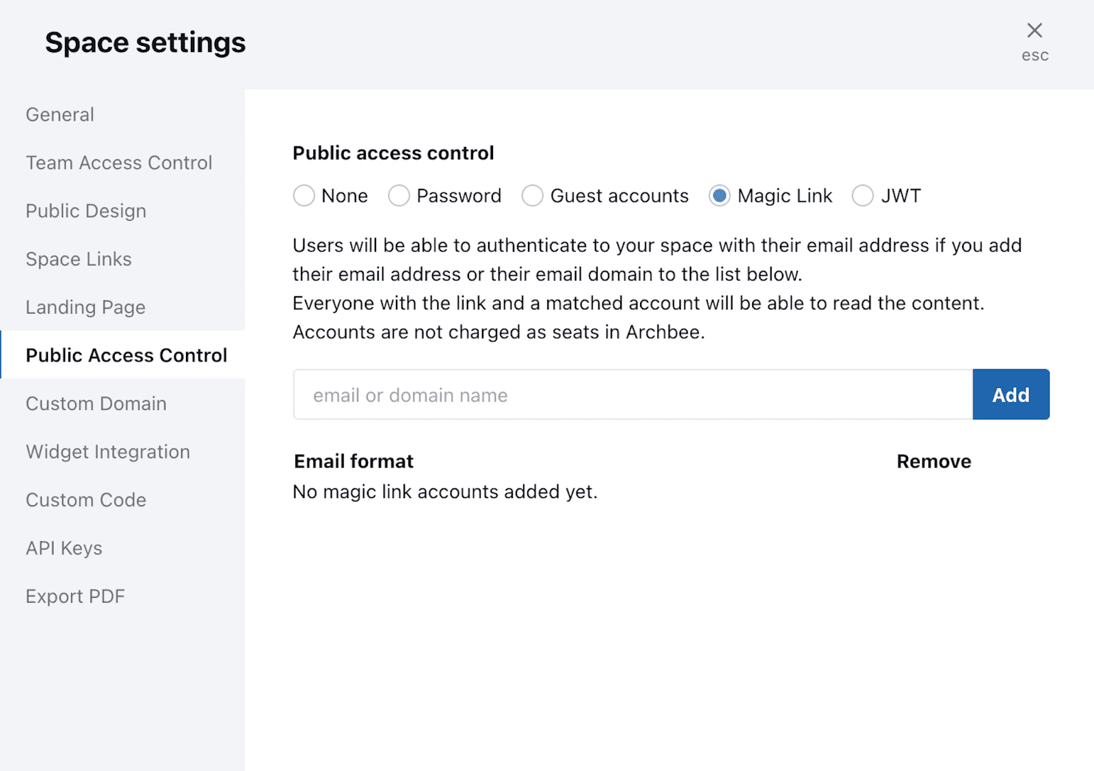Select the None access radio button
This screenshot has height=771, width=1094.
click(x=304, y=196)
